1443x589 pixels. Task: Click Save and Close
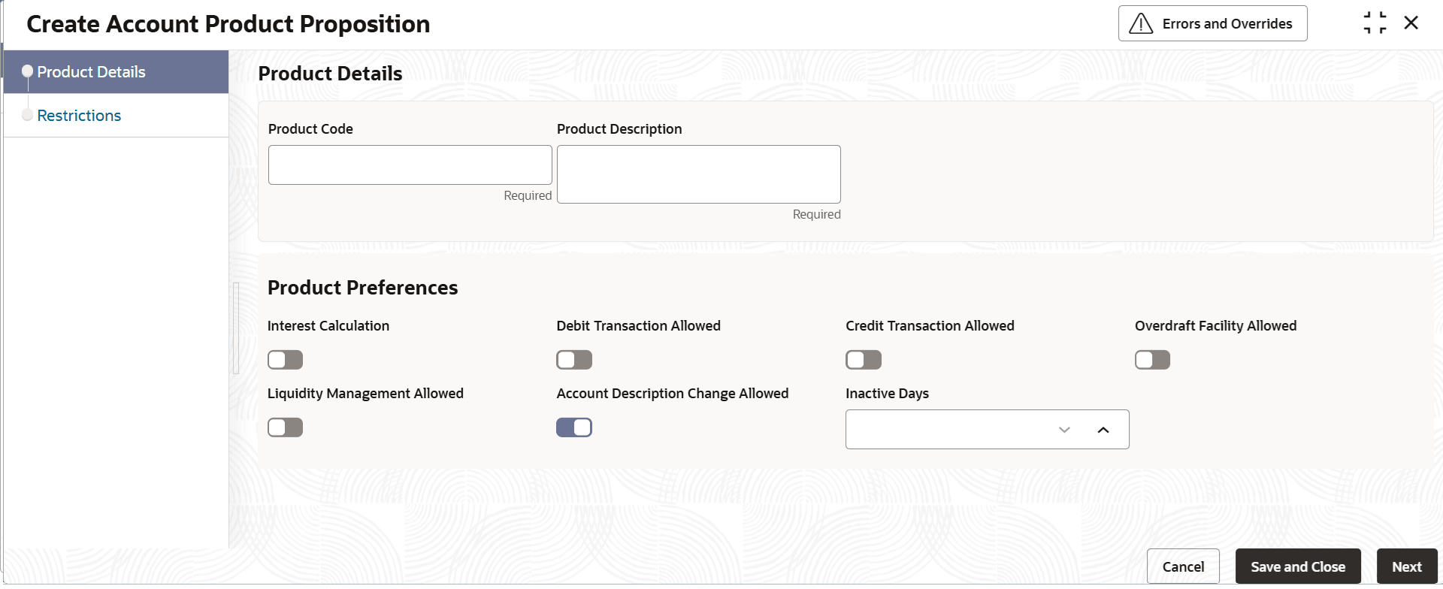[1298, 567]
